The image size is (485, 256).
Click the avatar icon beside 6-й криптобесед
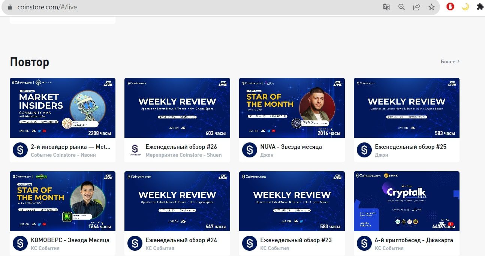tap(364, 243)
